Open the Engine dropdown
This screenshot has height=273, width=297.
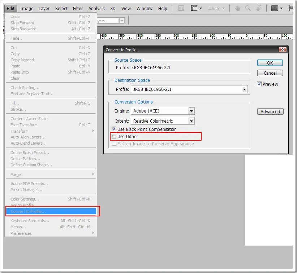click(191, 111)
